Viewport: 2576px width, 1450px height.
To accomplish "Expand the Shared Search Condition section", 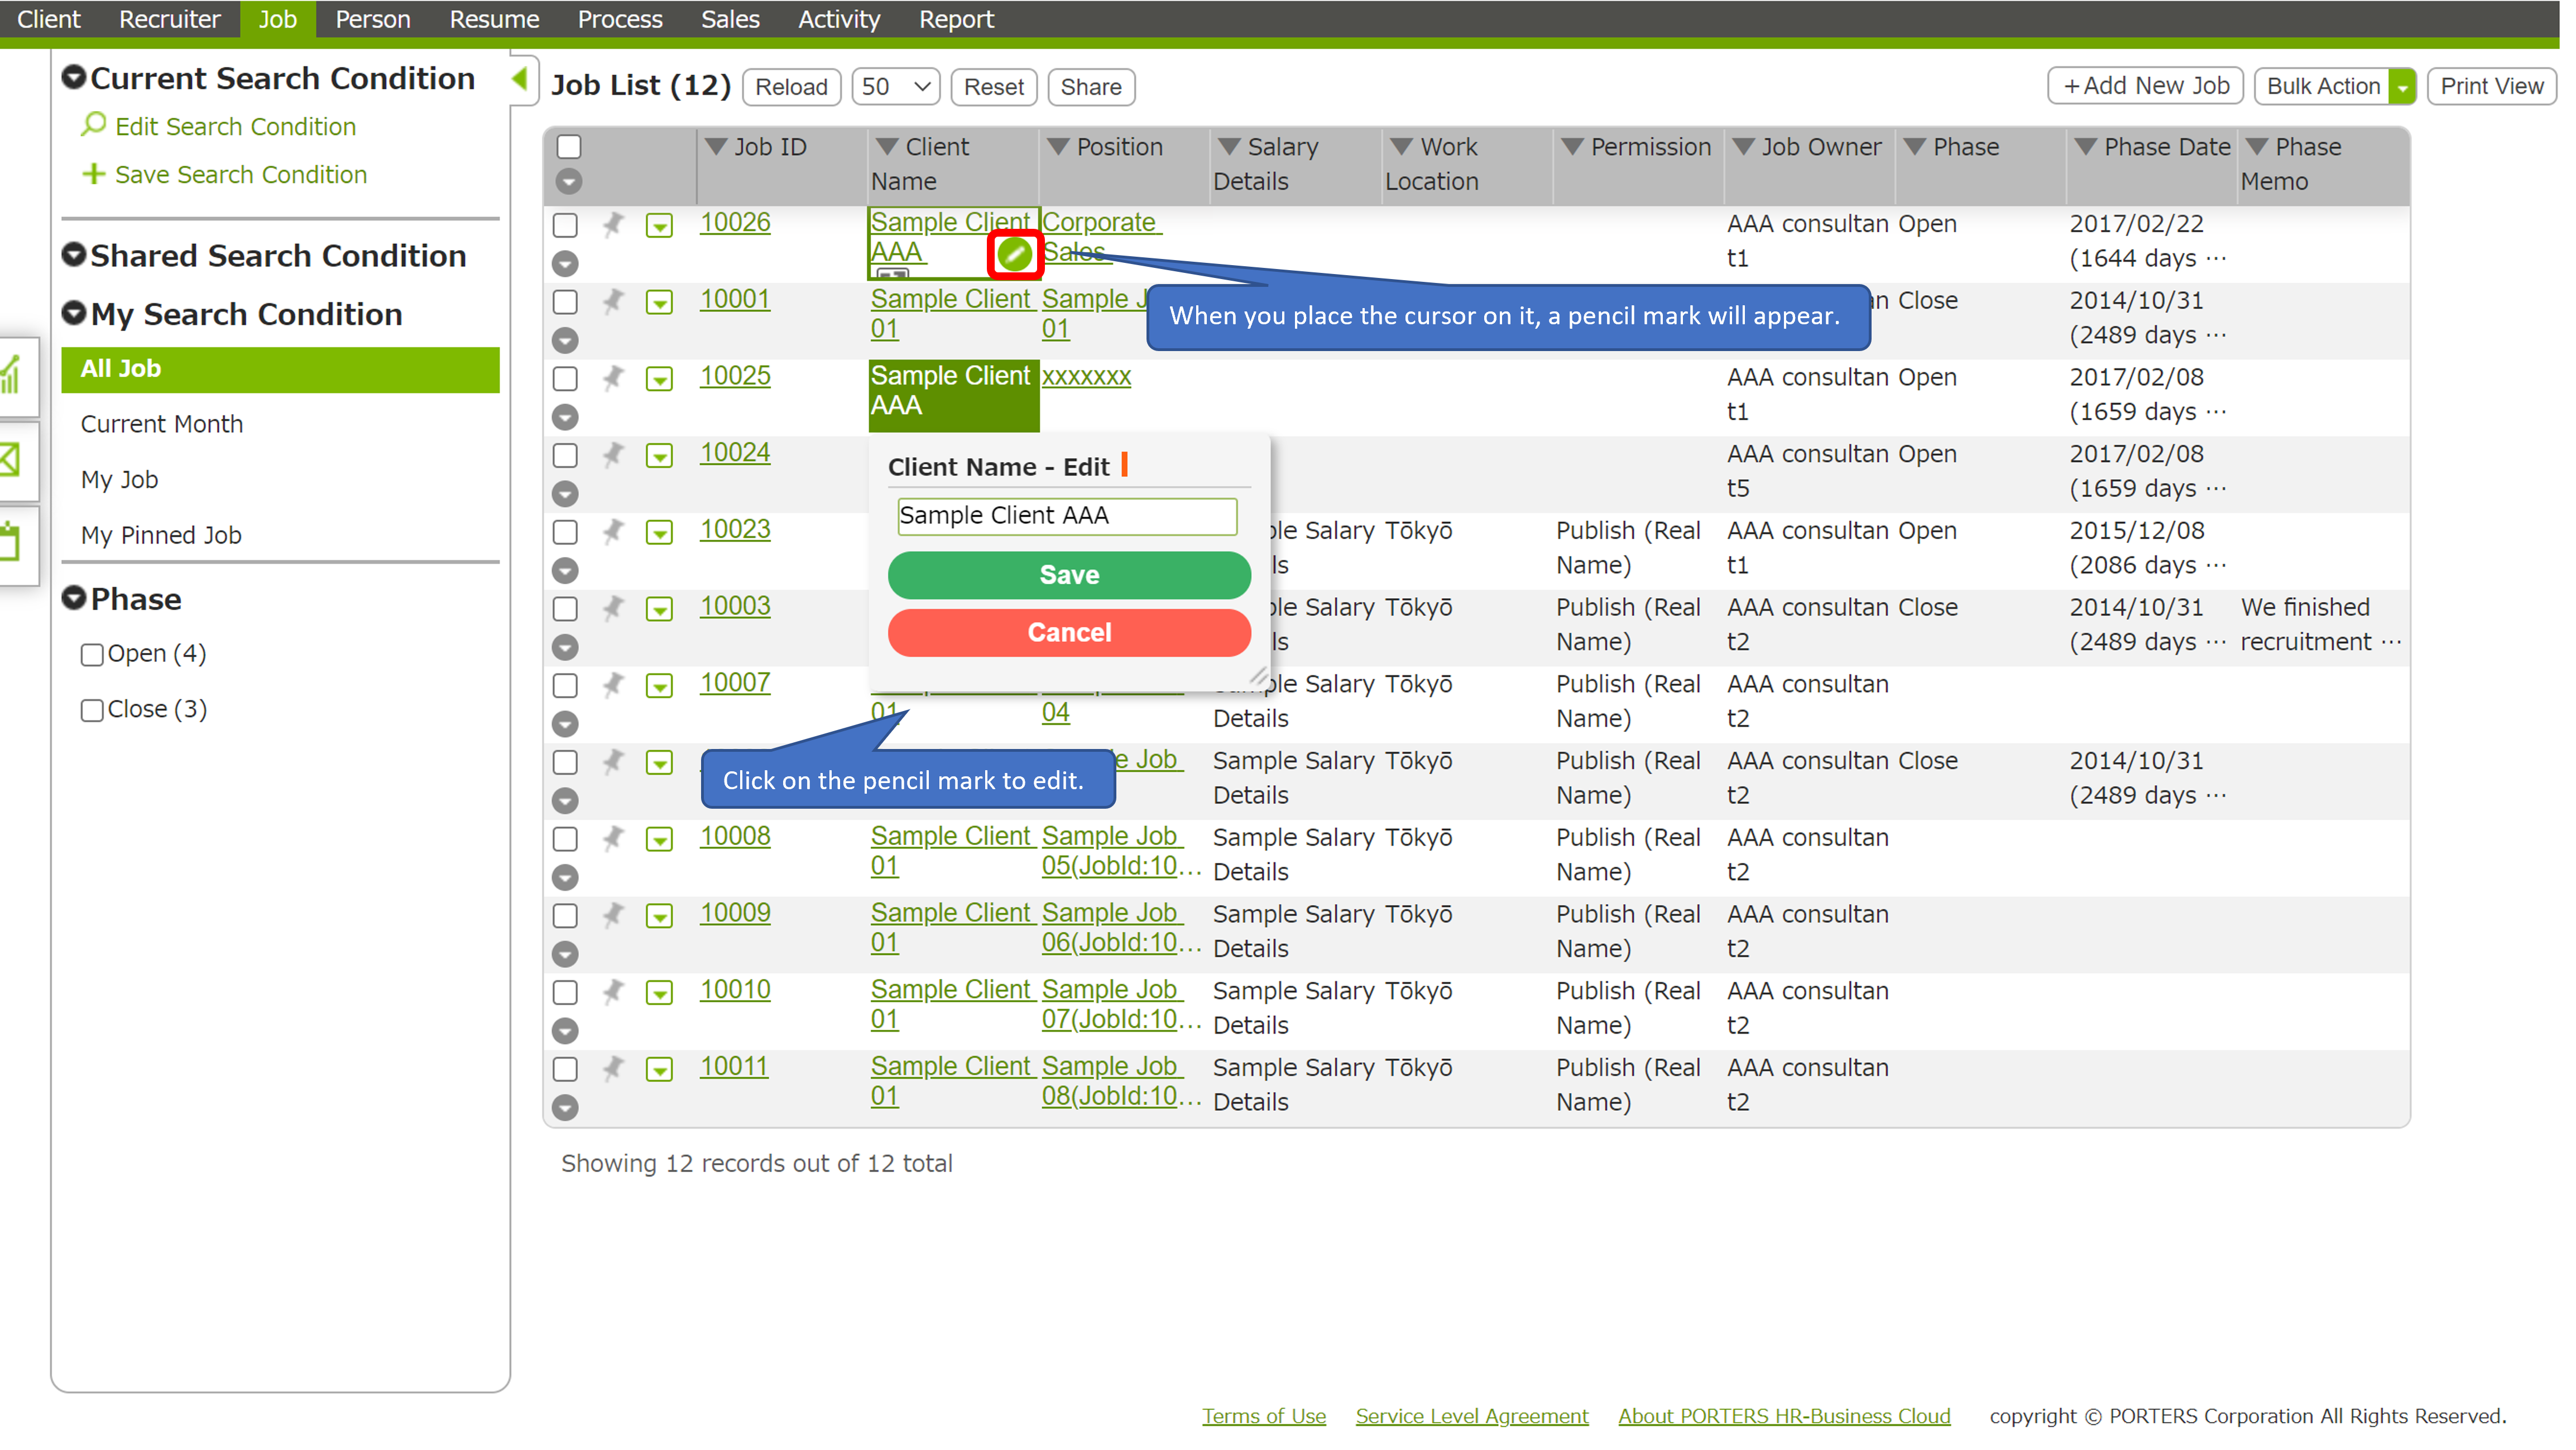I will (74, 254).
